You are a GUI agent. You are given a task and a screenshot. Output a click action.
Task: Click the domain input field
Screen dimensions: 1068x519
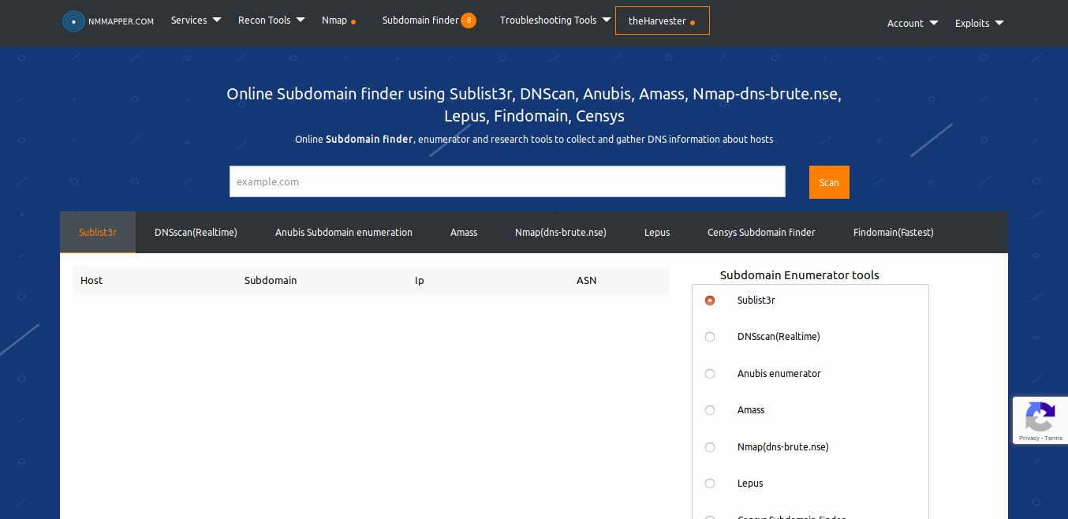pyautogui.click(x=507, y=181)
